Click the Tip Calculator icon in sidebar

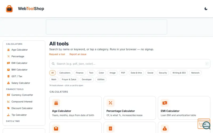tap(9, 115)
